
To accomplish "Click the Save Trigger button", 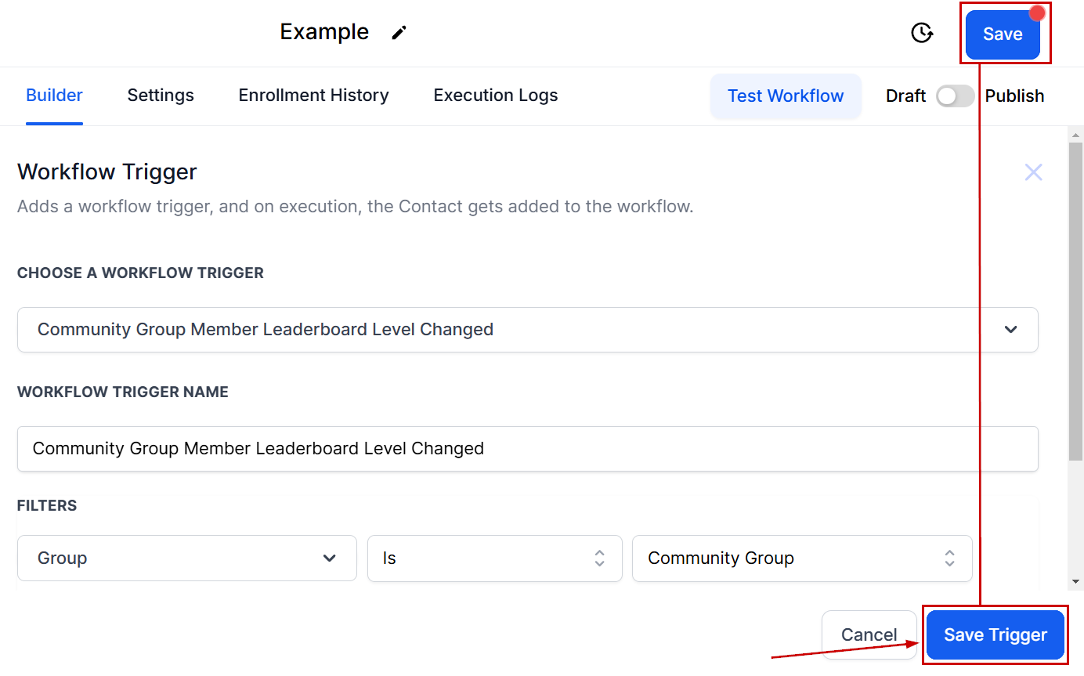I will coord(995,635).
